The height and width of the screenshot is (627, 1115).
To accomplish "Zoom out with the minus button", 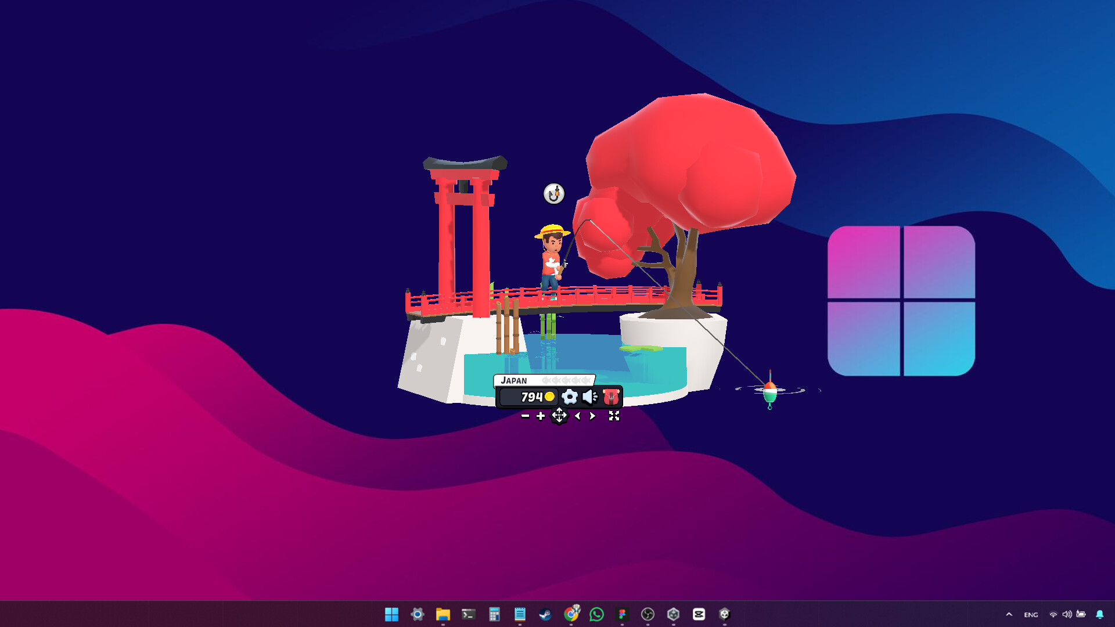I will coord(525,416).
